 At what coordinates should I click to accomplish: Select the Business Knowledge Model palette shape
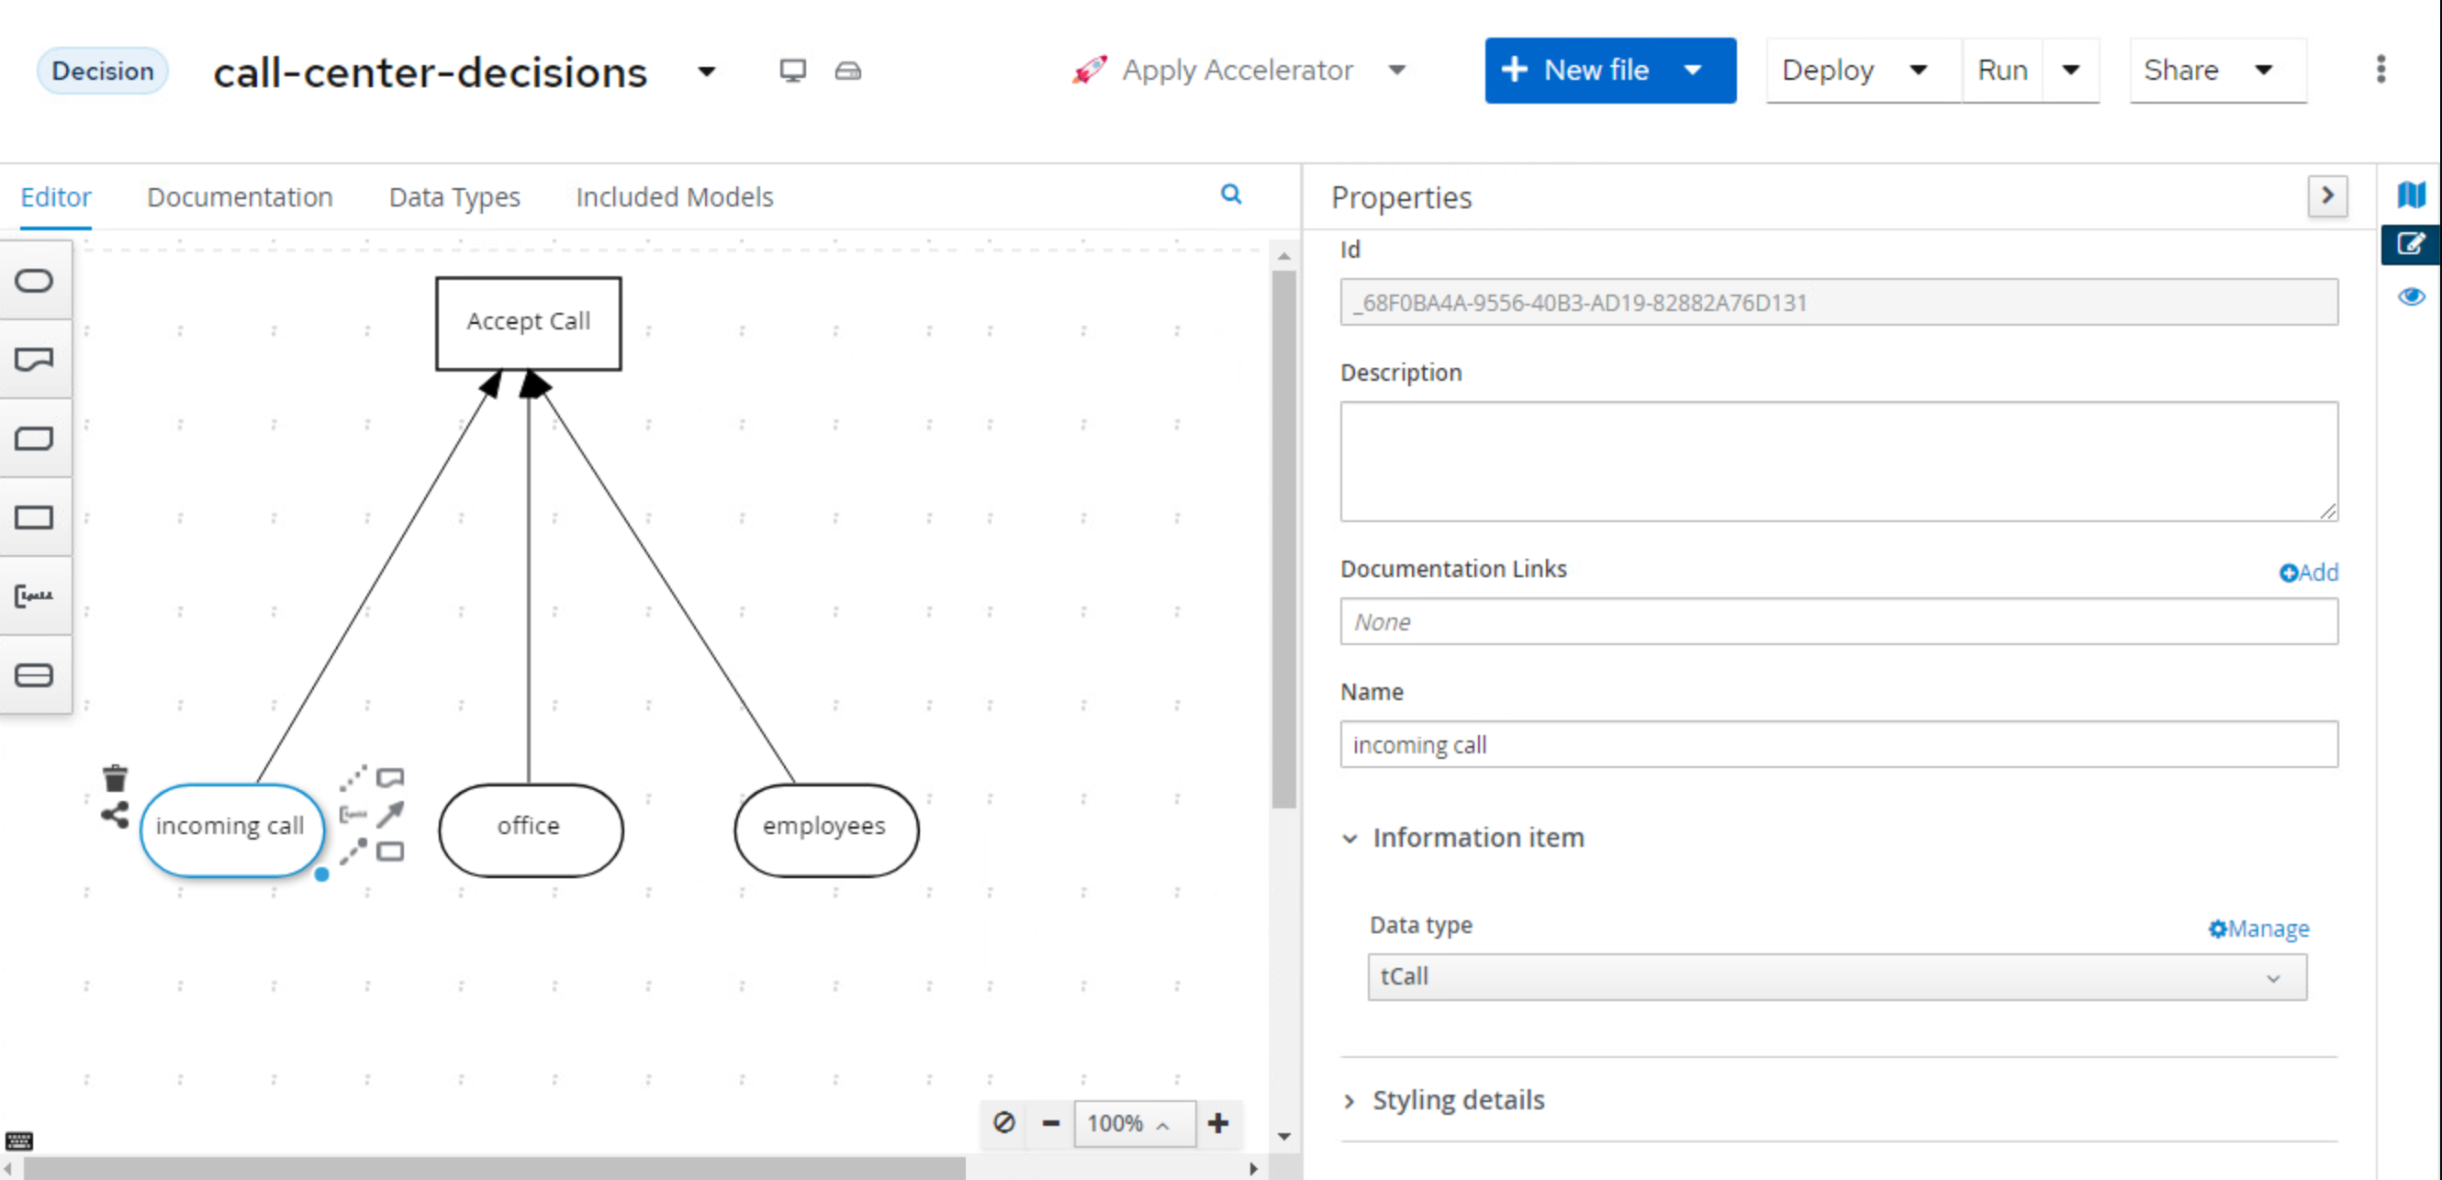(x=34, y=438)
